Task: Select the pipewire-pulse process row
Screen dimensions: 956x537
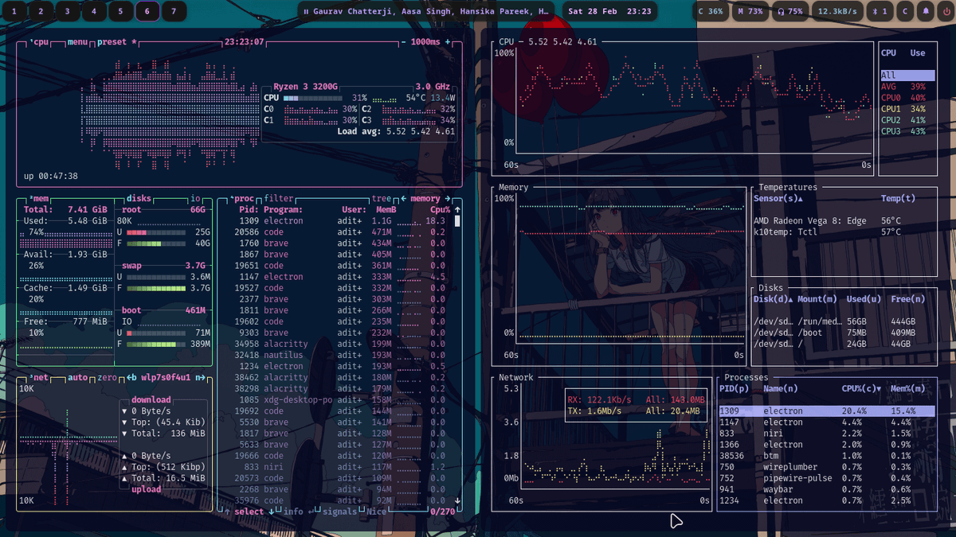Action: pos(827,478)
